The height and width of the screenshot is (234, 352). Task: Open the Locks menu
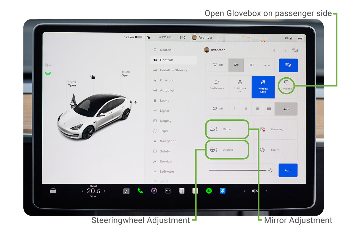pos(174,101)
